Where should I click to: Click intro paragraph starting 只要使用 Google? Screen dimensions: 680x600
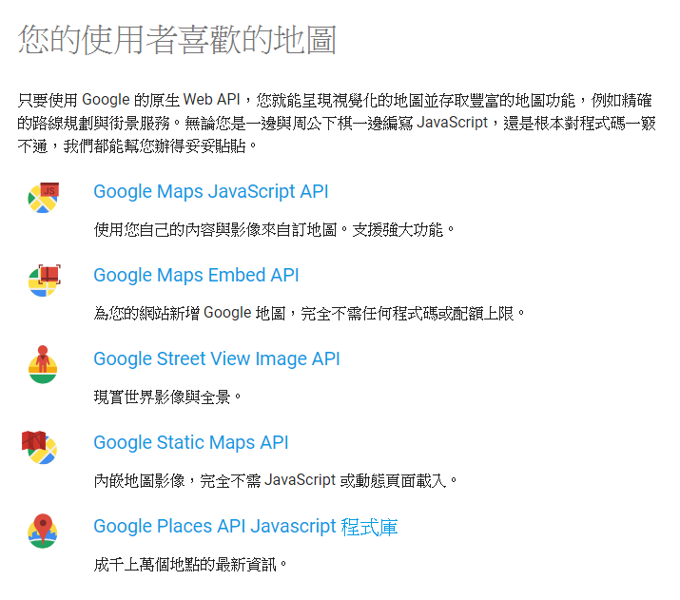tap(337, 123)
